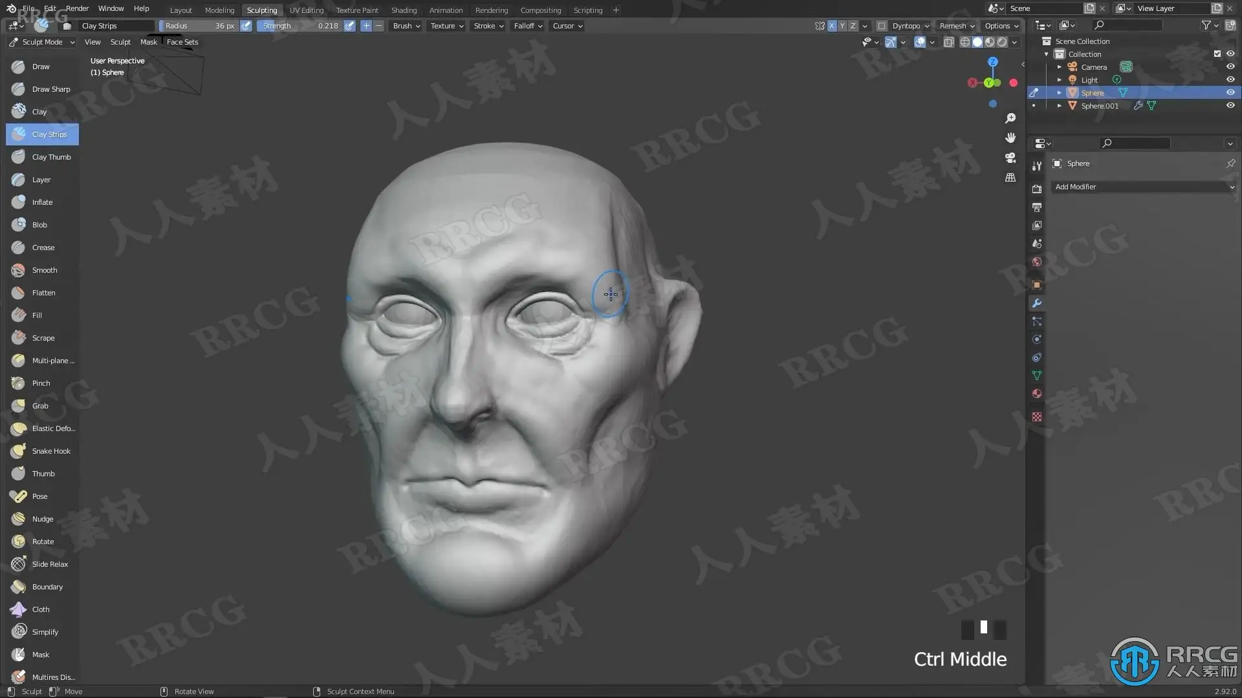
Task: Toggle camera view viewport icon
Action: pyautogui.click(x=1010, y=158)
